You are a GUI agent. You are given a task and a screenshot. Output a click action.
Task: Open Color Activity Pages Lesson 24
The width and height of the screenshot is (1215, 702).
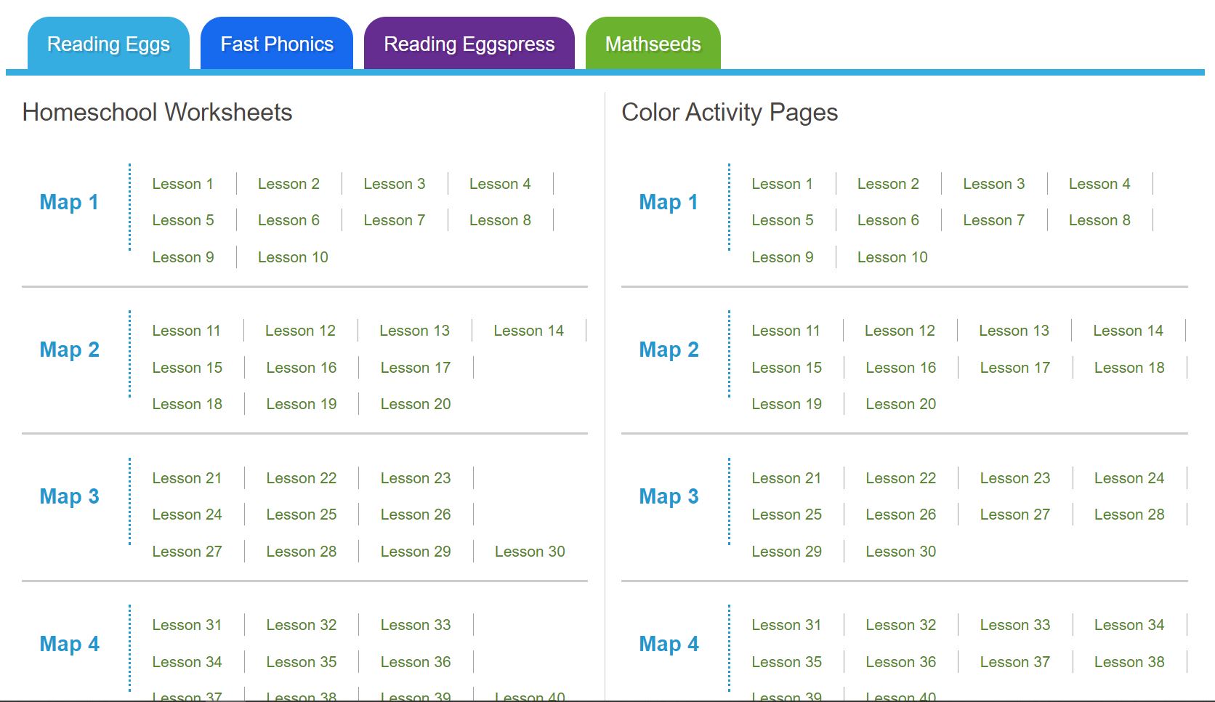coord(1129,478)
